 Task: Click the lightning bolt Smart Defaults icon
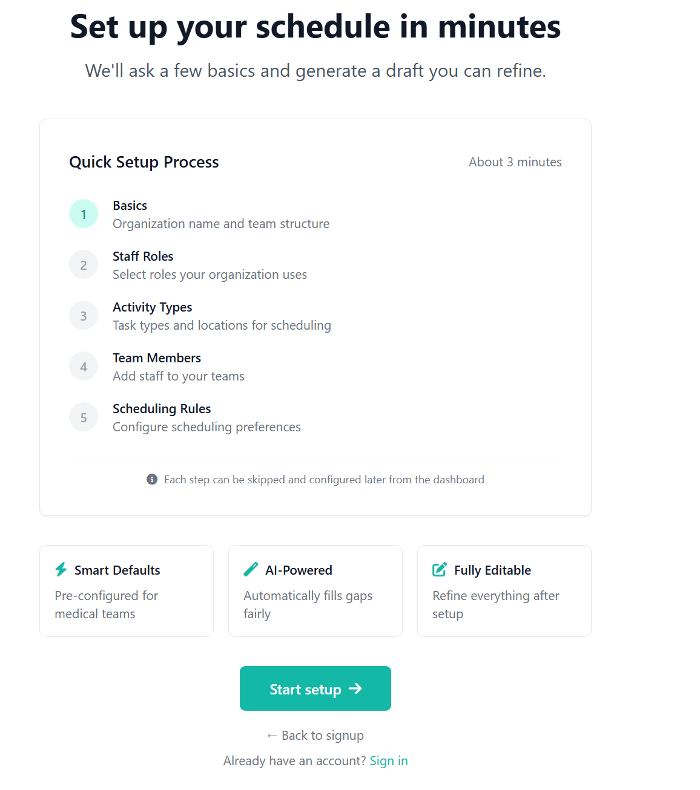61,569
